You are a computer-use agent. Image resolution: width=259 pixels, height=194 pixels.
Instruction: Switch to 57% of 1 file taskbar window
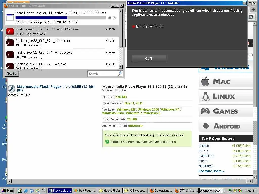(x=186, y=191)
